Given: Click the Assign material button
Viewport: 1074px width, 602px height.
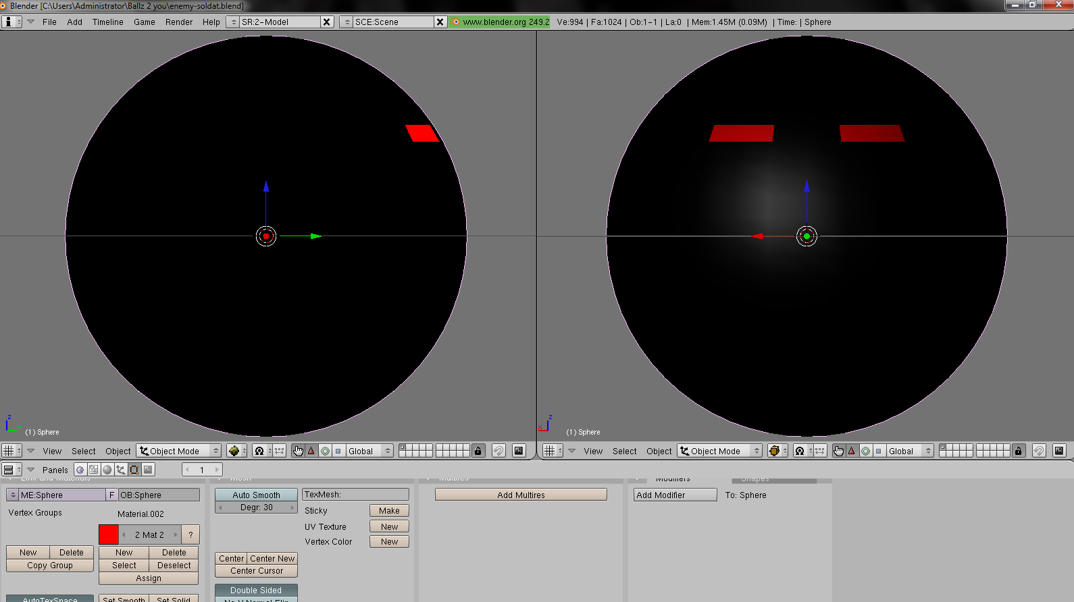Looking at the screenshot, I should (149, 578).
